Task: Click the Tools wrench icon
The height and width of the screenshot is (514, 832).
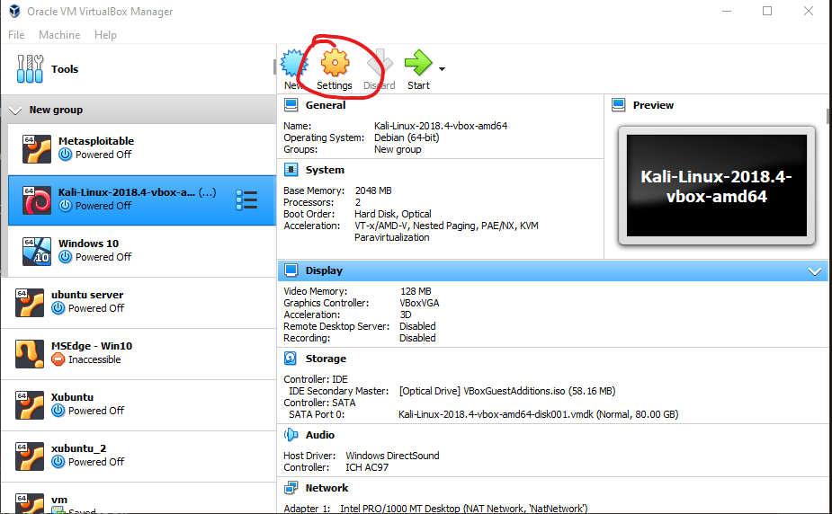Action: pyautogui.click(x=30, y=69)
